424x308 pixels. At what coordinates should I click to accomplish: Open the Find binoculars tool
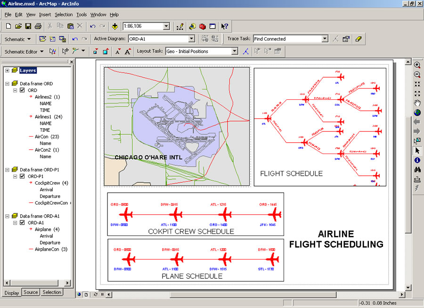point(417,170)
